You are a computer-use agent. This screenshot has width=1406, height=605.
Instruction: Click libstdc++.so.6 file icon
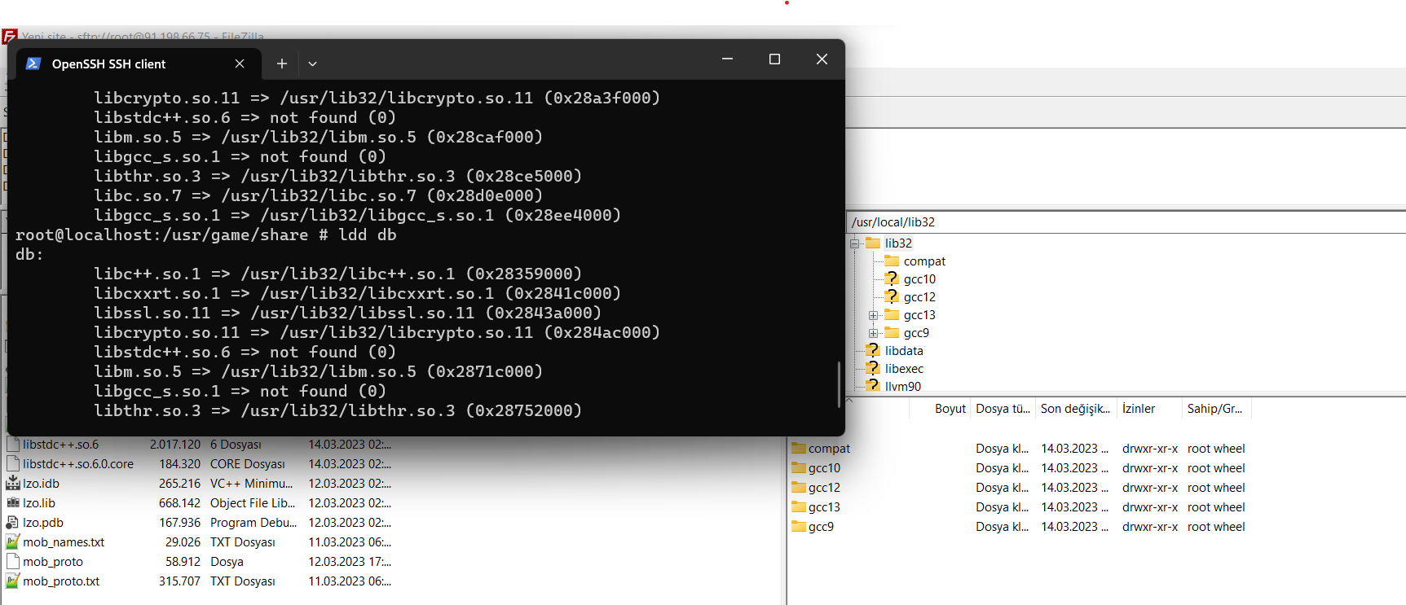[13, 445]
